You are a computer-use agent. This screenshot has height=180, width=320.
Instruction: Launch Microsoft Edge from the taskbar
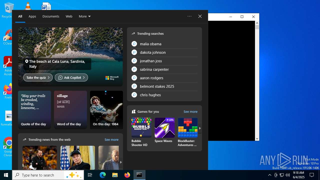click(x=103, y=175)
